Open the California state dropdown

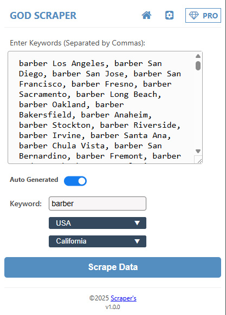(98, 241)
